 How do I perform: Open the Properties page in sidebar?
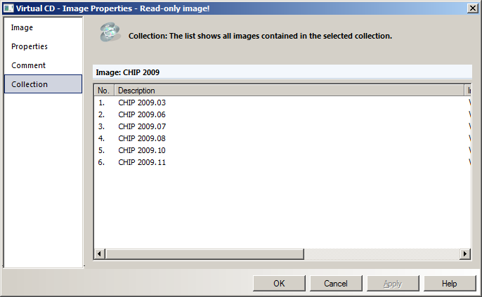coord(30,46)
